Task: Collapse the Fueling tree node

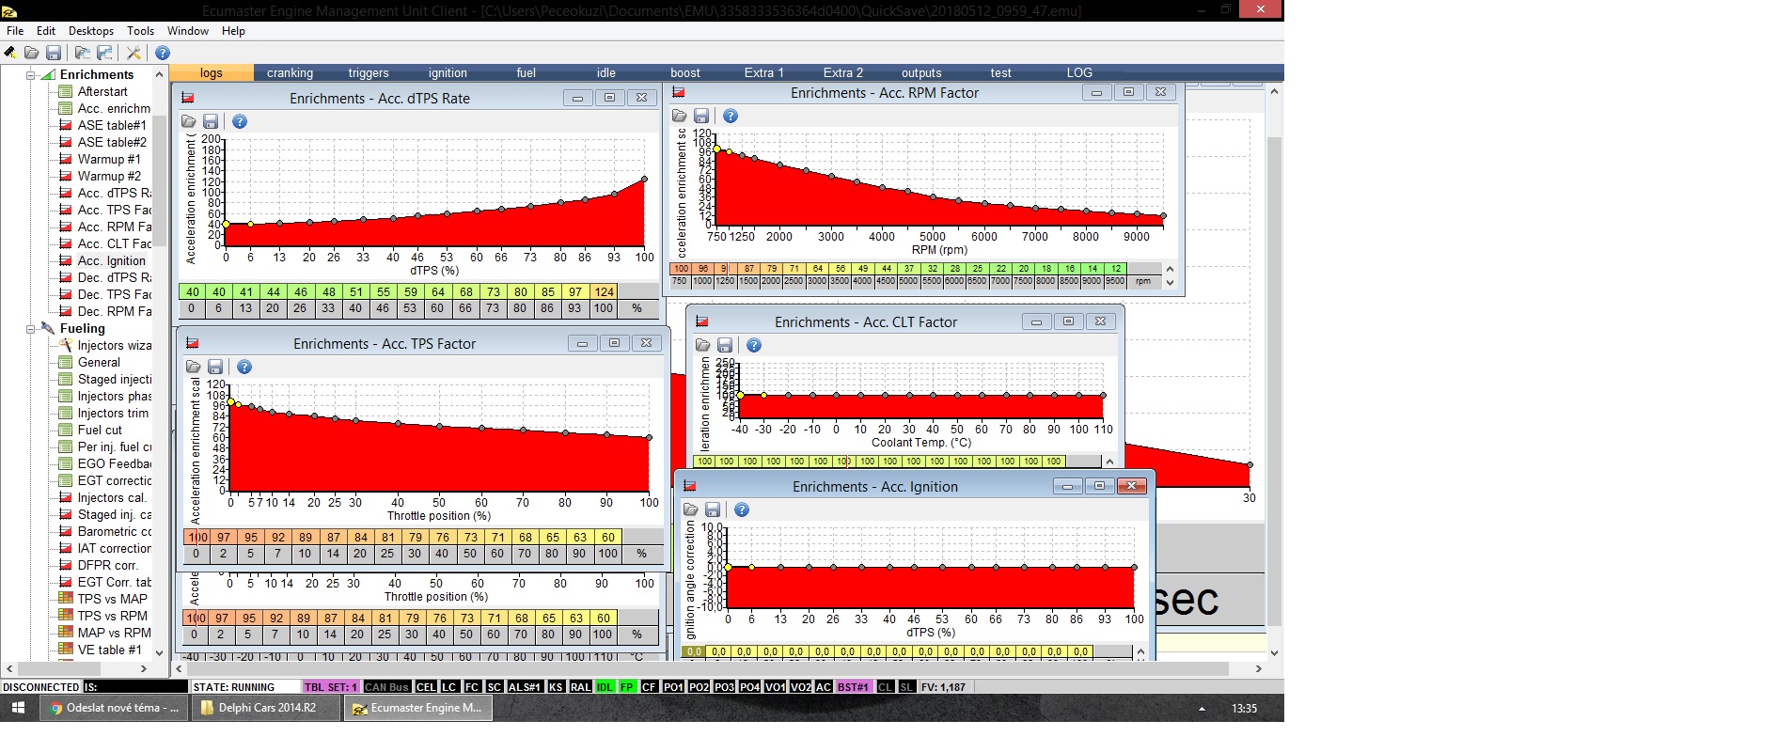Action: tap(31, 329)
